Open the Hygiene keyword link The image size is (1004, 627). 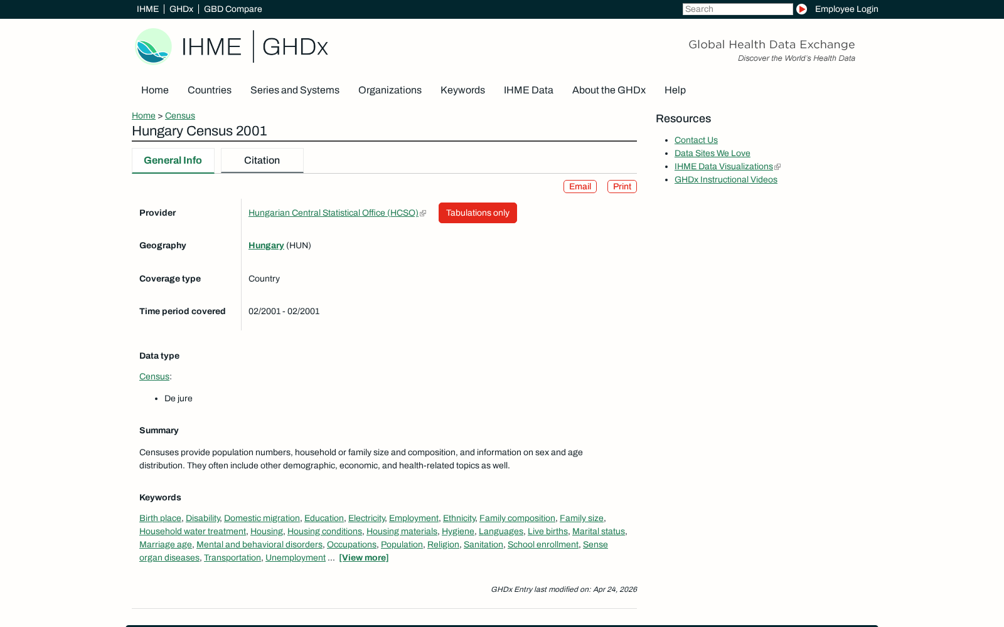pyautogui.click(x=458, y=532)
